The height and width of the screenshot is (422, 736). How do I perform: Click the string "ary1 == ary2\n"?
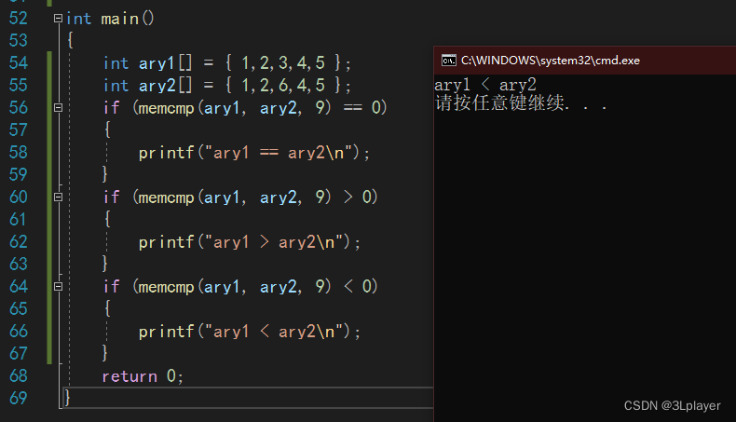coord(279,153)
